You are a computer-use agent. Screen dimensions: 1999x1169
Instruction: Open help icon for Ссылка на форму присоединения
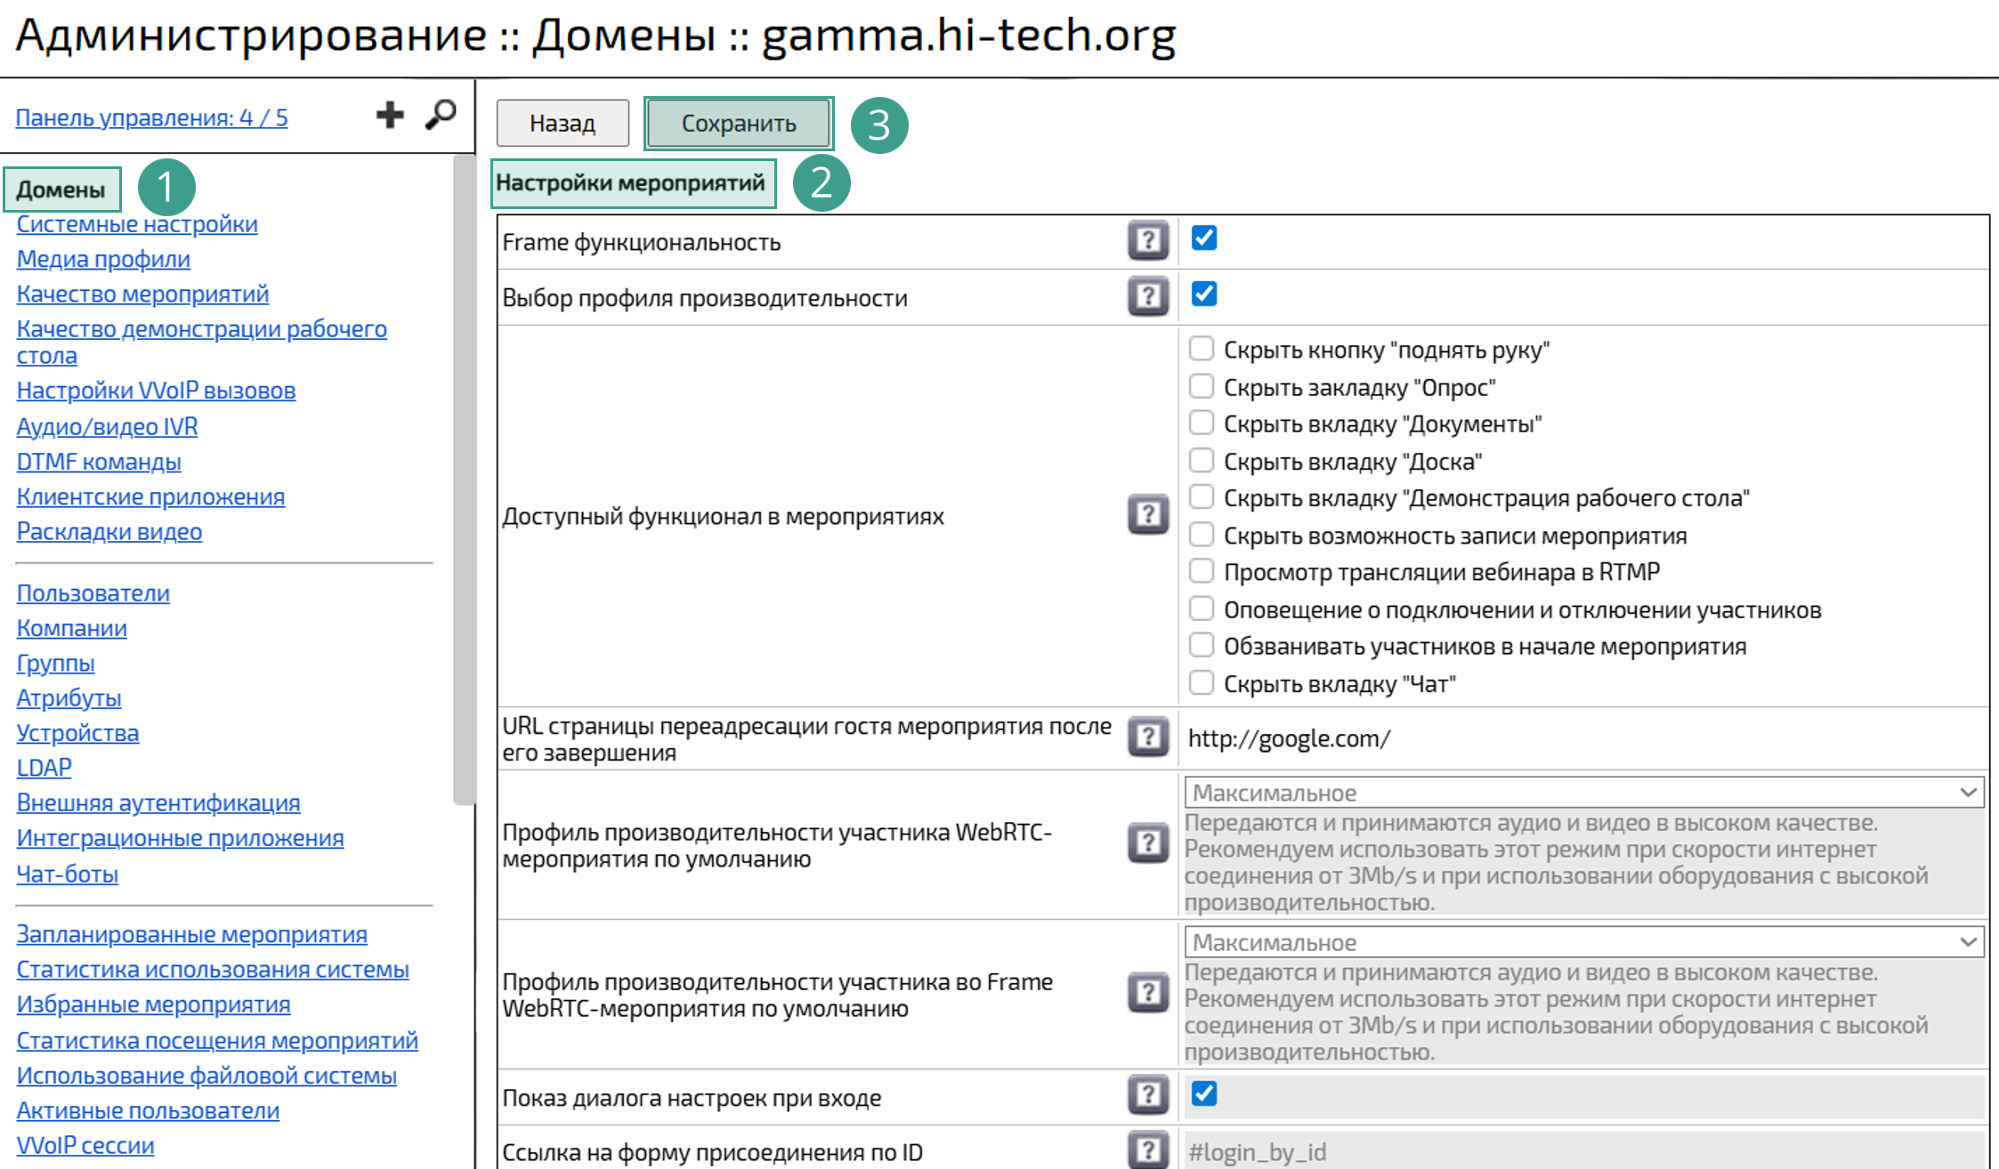click(1147, 1150)
